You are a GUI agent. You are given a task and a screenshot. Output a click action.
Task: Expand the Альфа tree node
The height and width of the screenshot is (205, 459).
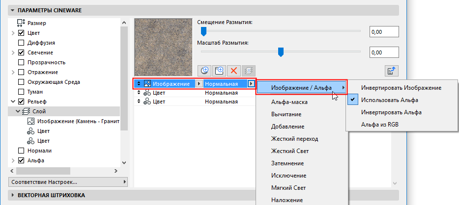tap(13, 160)
